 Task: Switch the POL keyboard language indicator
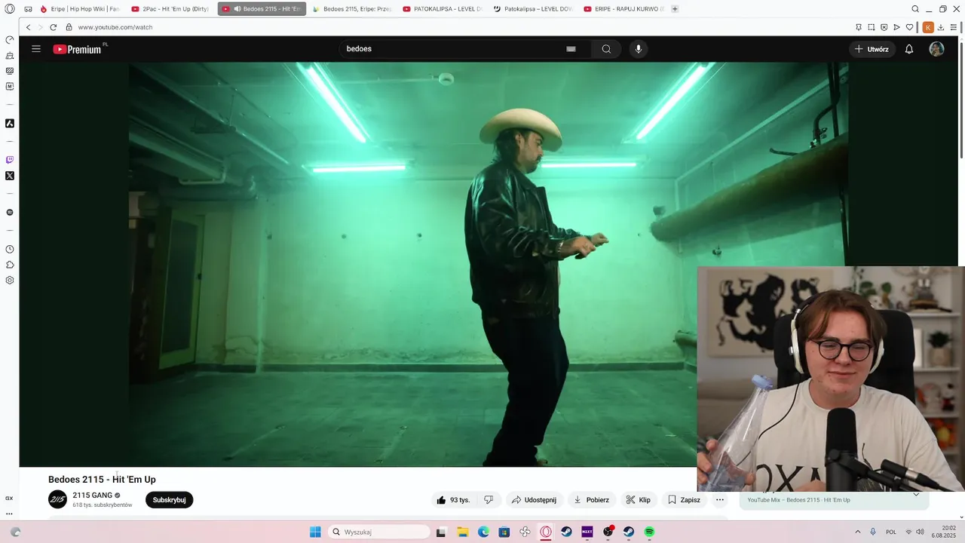pos(891,532)
